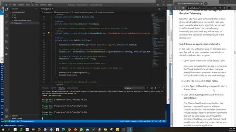Click CheeseCaveDevice in the breadcrumb
The width and height of the screenshot is (236, 132).
click(x=63, y=12)
